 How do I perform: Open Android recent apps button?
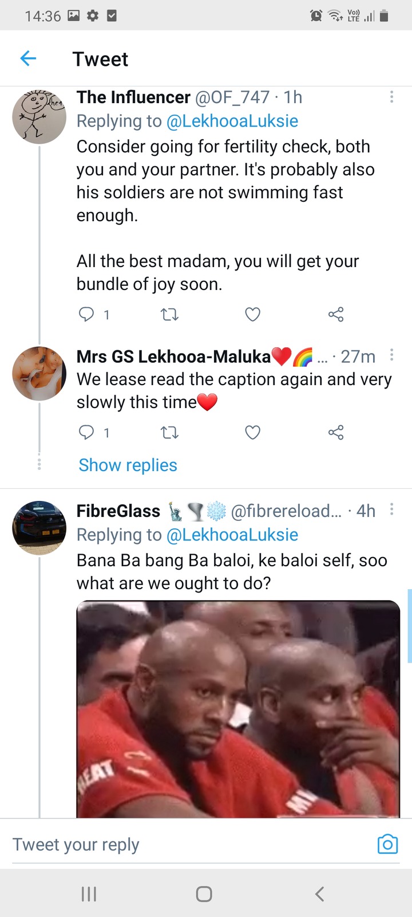(x=89, y=894)
